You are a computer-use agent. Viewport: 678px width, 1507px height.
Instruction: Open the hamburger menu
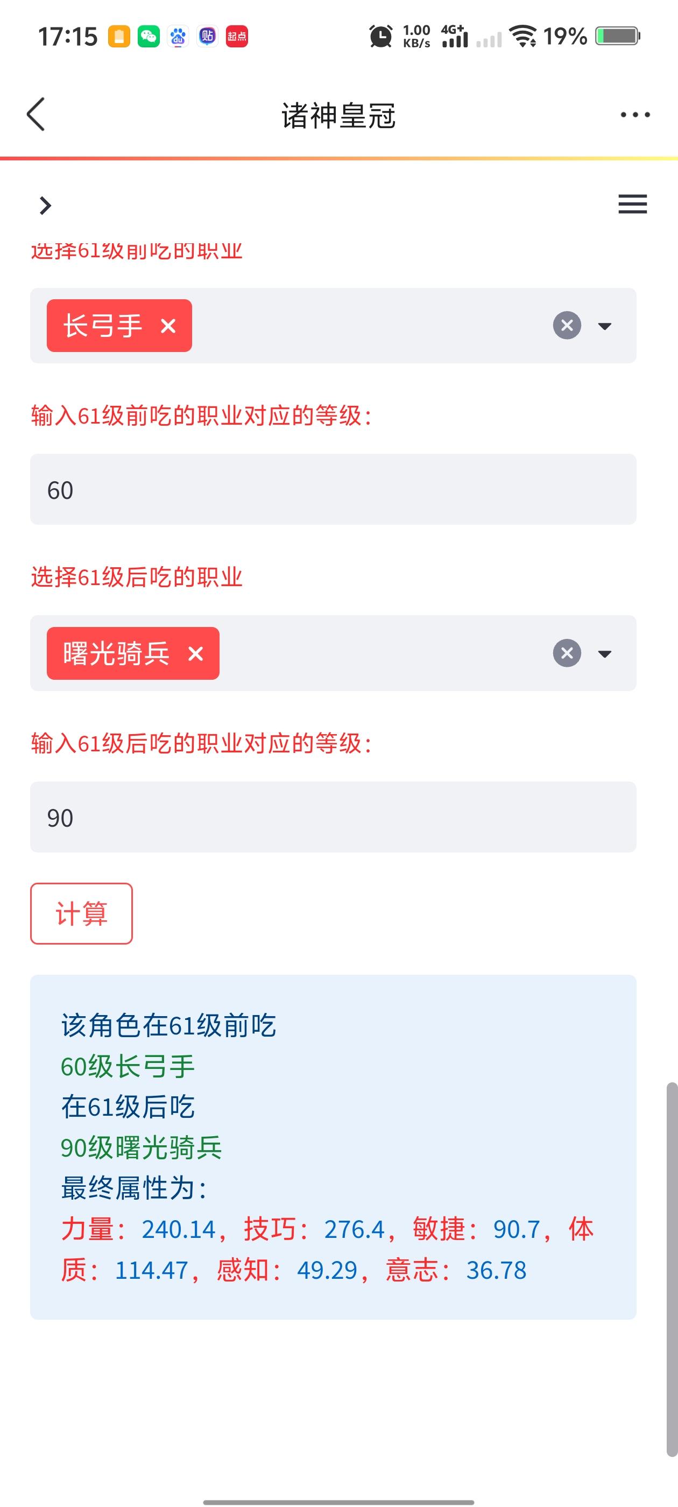632,204
